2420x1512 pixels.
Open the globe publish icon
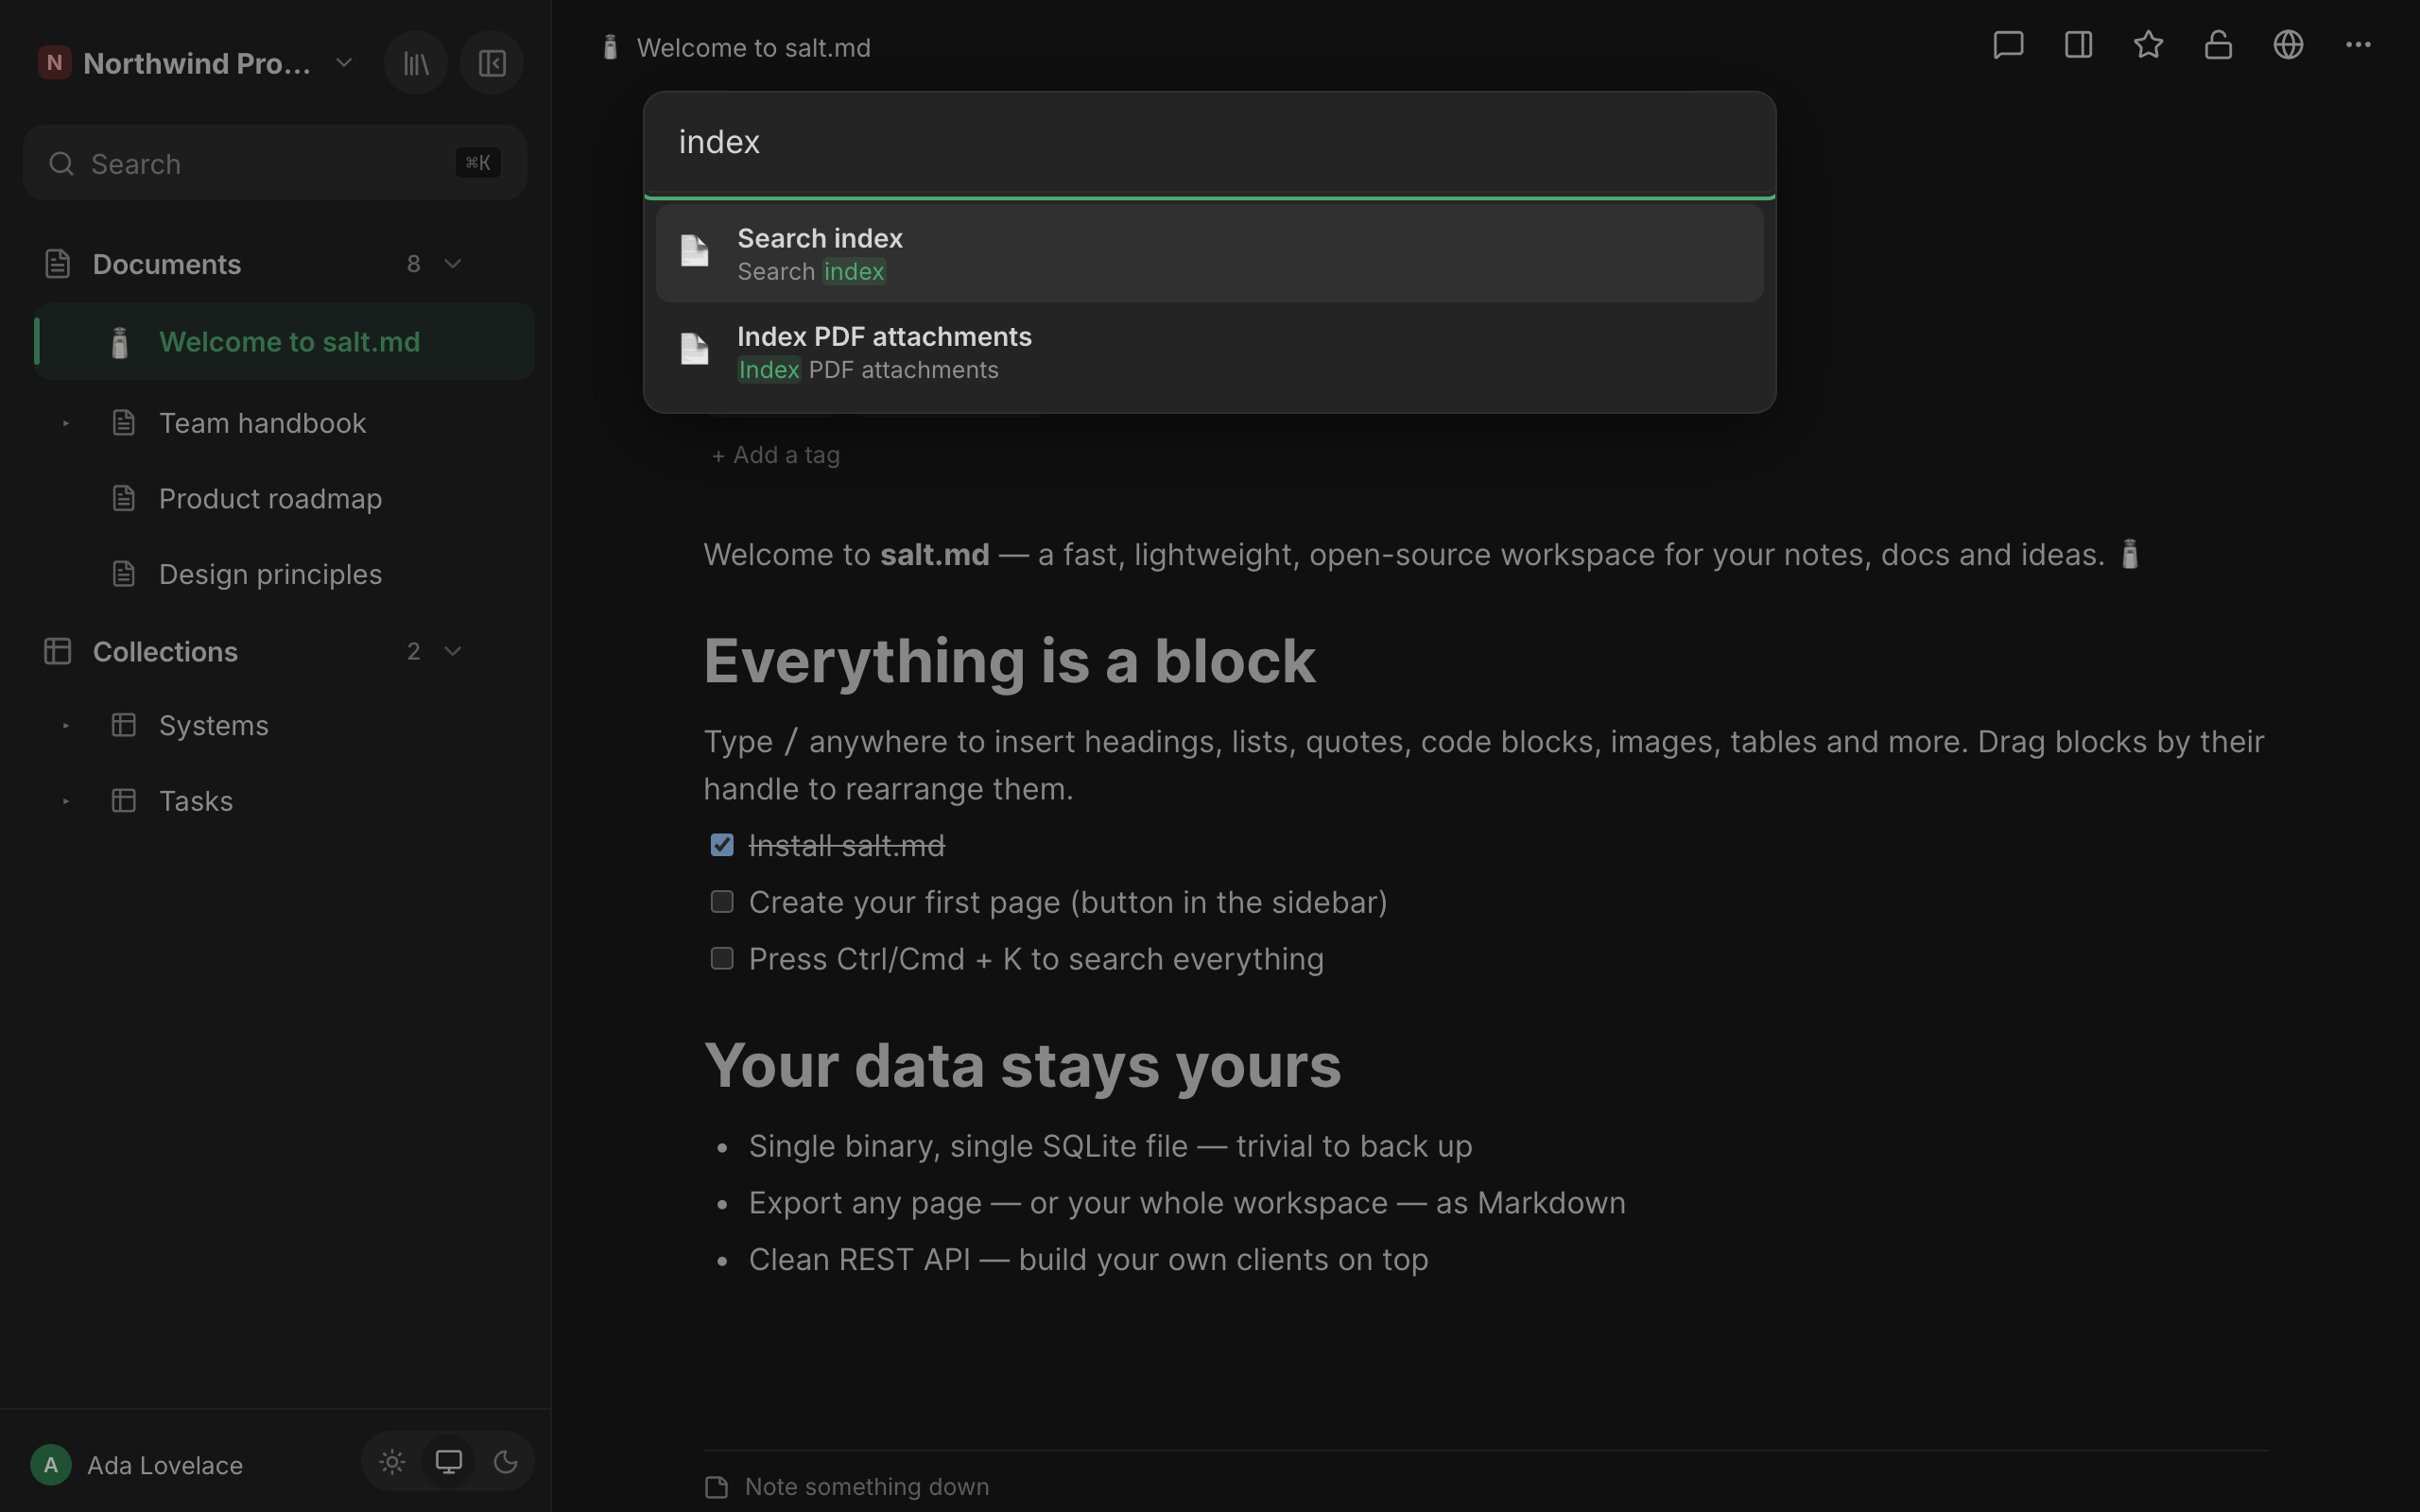pyautogui.click(x=2288, y=45)
